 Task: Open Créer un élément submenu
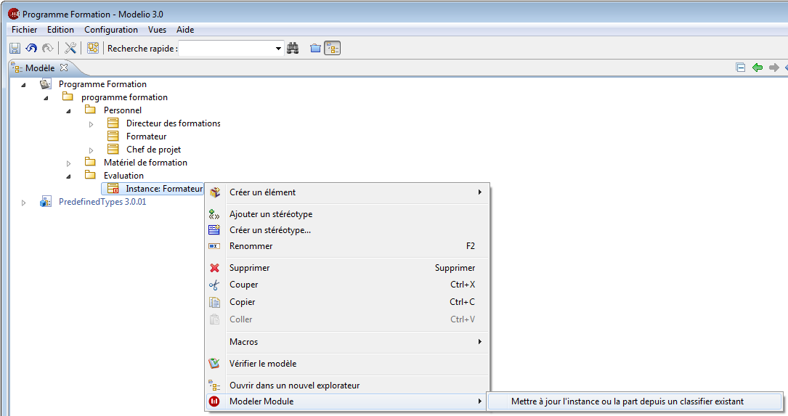(346, 192)
